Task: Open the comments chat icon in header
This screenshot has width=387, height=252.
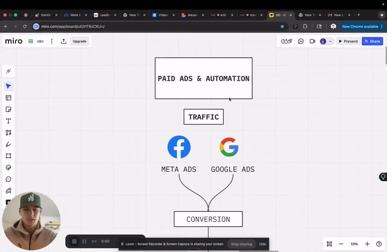Action: pos(301,41)
